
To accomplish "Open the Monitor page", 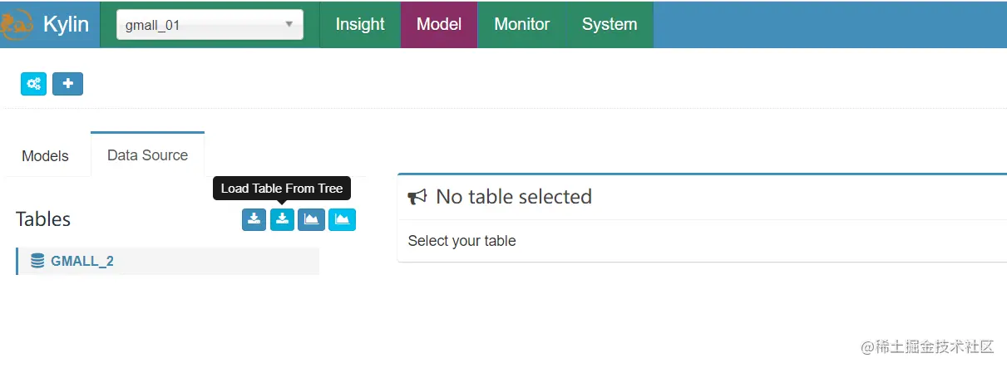I will pos(521,25).
